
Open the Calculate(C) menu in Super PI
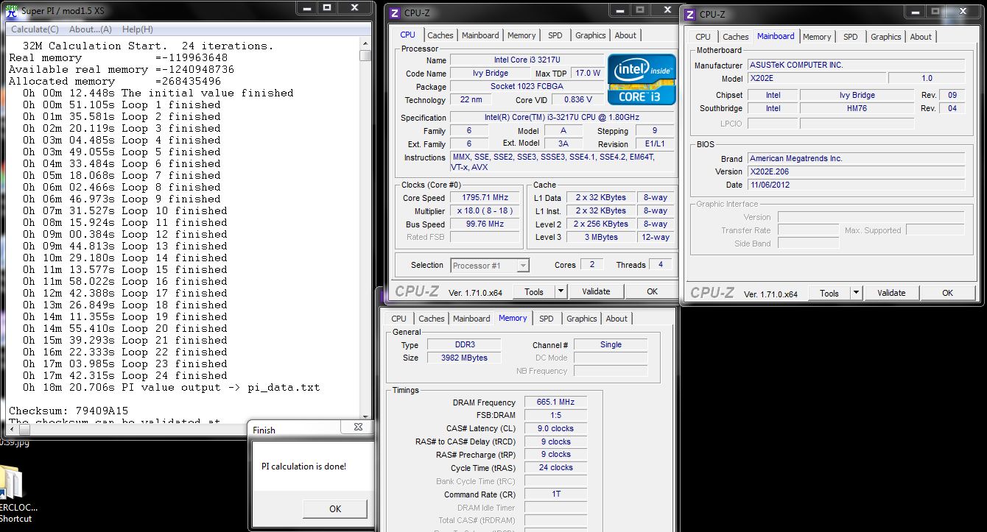[x=35, y=29]
